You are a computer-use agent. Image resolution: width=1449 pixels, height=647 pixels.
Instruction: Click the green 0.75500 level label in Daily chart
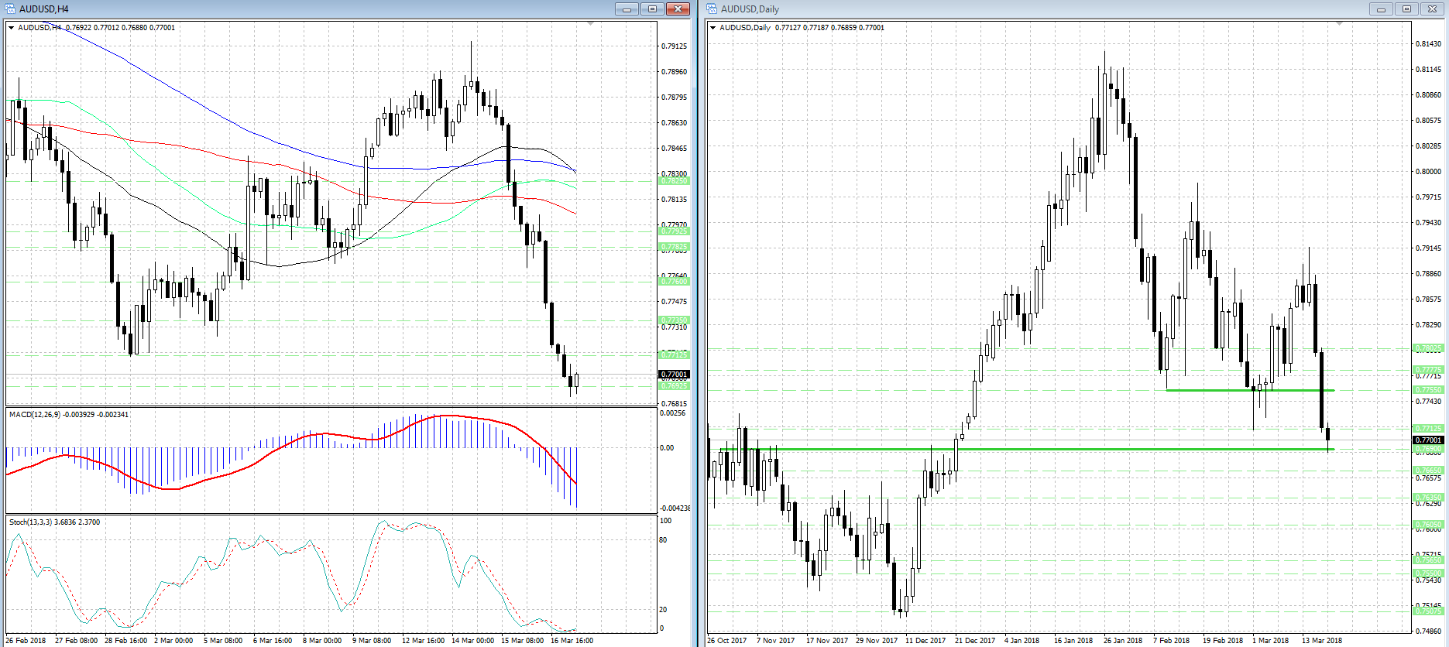tap(1428, 573)
